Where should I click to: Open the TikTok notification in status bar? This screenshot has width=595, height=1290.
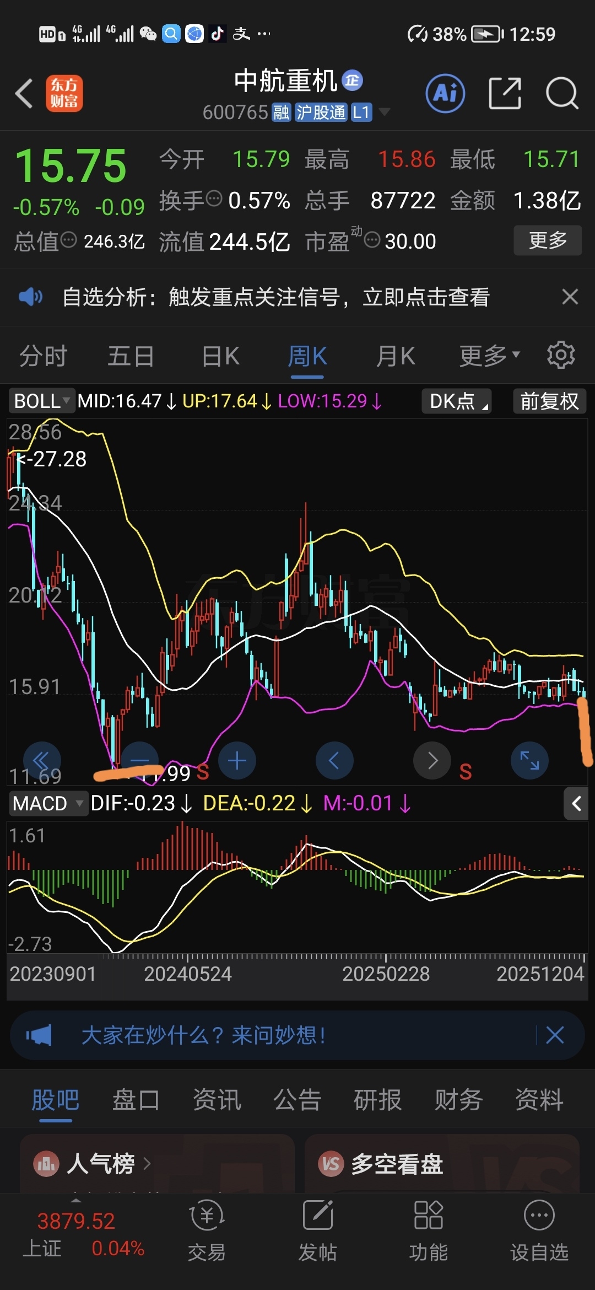(x=218, y=34)
